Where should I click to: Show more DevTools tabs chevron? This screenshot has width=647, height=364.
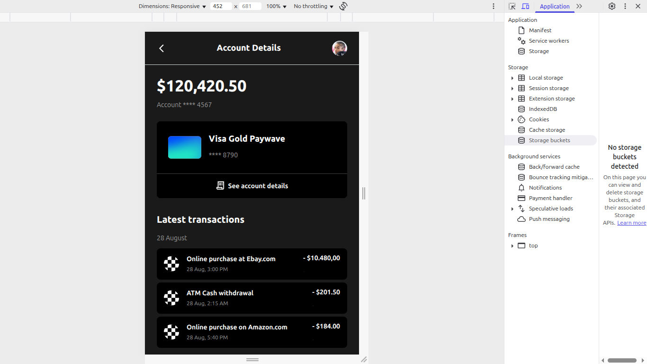coord(579,6)
